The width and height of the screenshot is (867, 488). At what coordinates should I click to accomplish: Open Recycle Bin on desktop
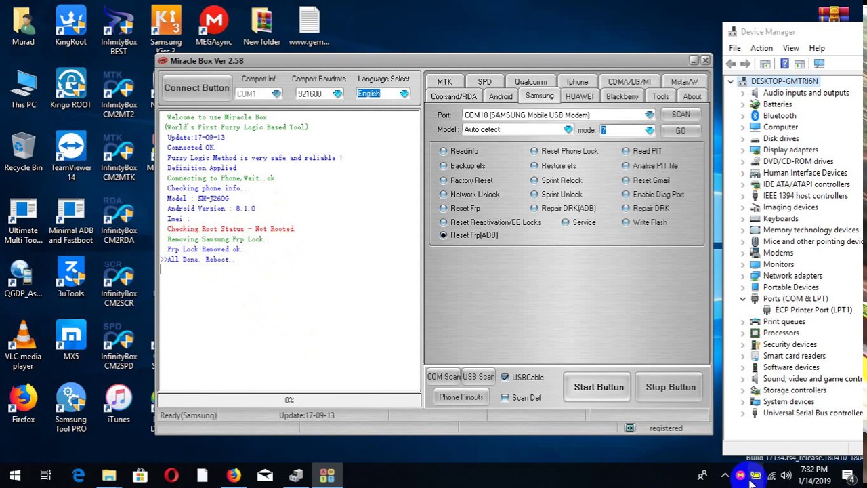point(23,152)
